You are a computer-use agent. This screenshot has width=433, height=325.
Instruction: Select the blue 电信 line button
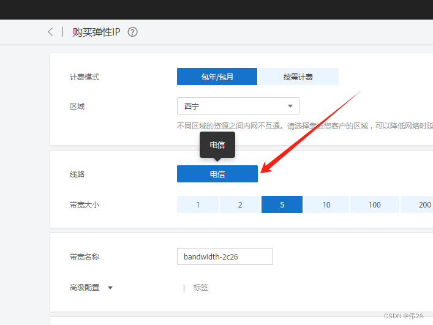(217, 174)
